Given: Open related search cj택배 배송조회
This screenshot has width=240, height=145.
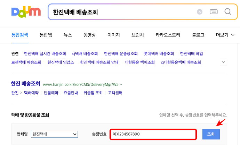Looking at the screenshot, I should [x=85, y=53].
